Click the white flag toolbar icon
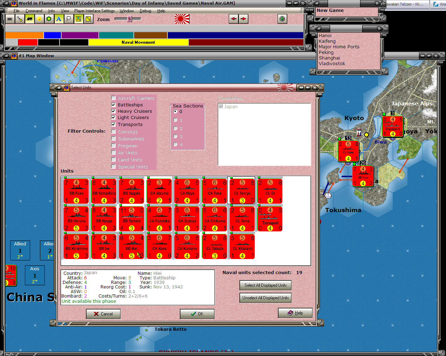This screenshot has width=446, height=356. click(69, 19)
